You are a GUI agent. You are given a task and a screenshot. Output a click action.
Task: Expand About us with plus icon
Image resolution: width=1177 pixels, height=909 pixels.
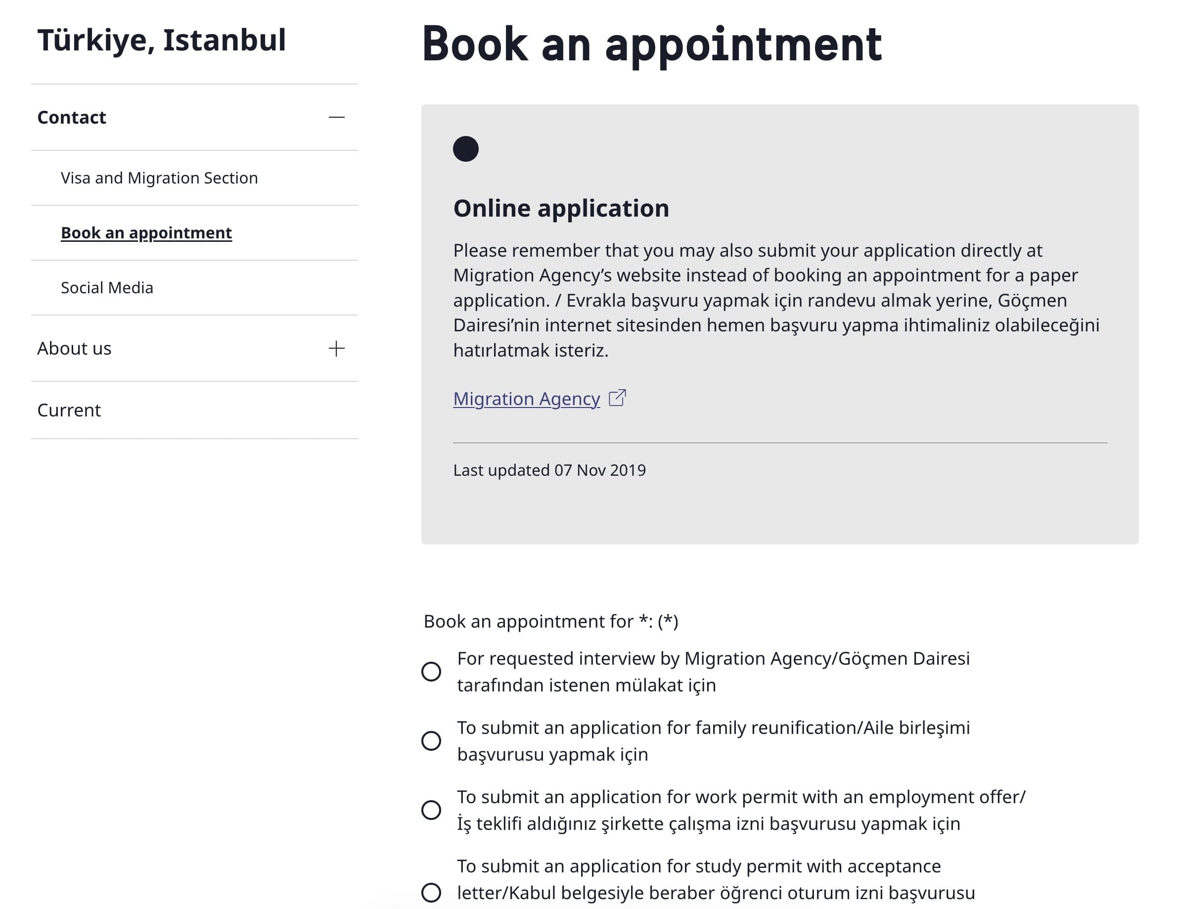(336, 349)
